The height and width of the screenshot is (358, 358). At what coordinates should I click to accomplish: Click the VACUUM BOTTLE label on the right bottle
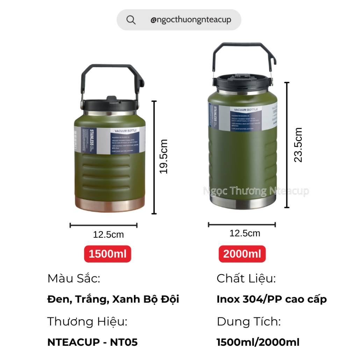[246, 110]
